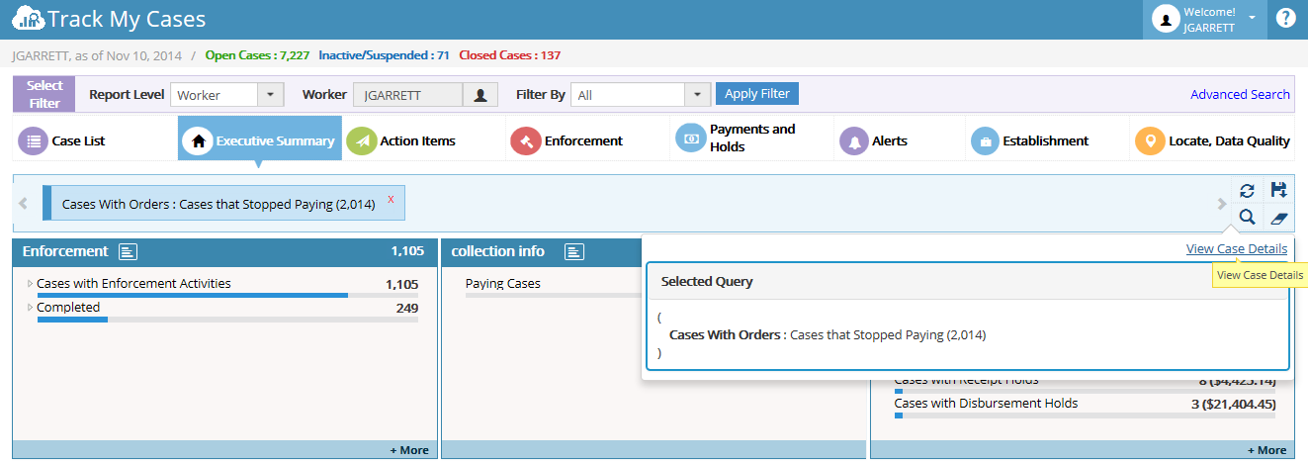Click the Executive Summary home icon
Image resolution: width=1308 pixels, height=462 pixels.
click(x=197, y=140)
